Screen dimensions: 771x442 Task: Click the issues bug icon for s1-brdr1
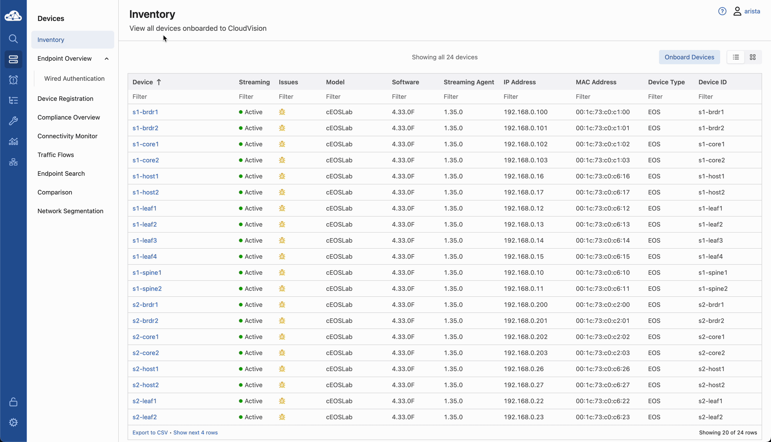point(282,112)
